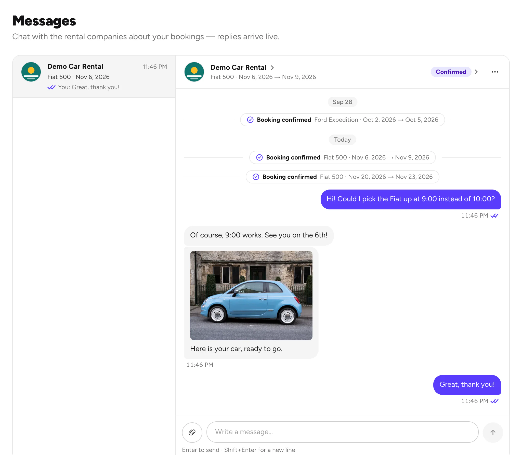Click the Ford Expedition booking confirmed pill
The height and width of the screenshot is (455, 522).
(342, 120)
